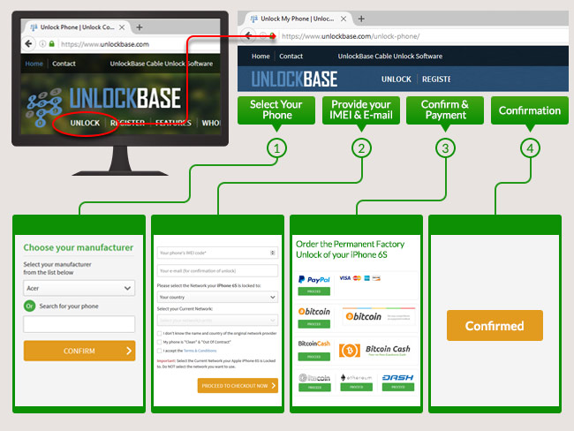Switch to 'Unlock My Phone | Unloc...' browser tab
The image size is (574, 431).
[x=298, y=19]
